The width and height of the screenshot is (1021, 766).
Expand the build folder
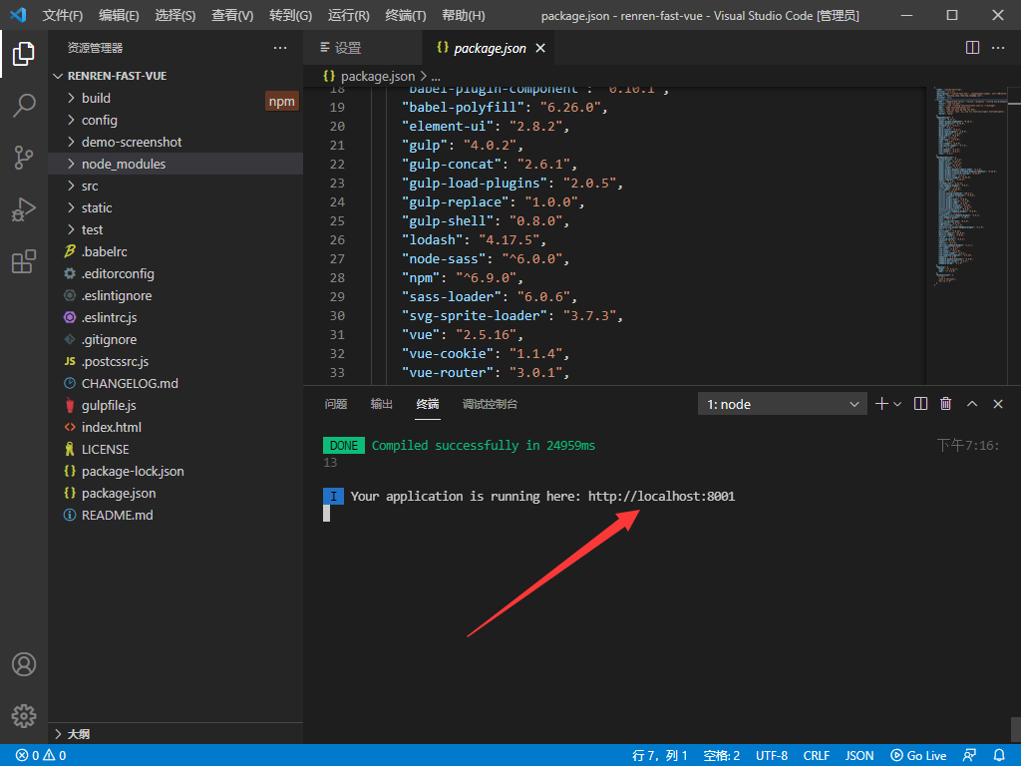[71, 98]
